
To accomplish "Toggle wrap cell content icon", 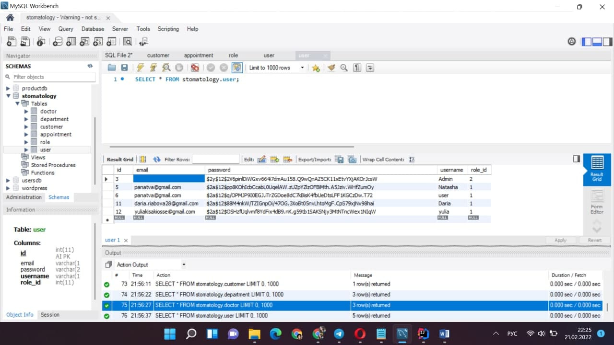I will [412, 159].
